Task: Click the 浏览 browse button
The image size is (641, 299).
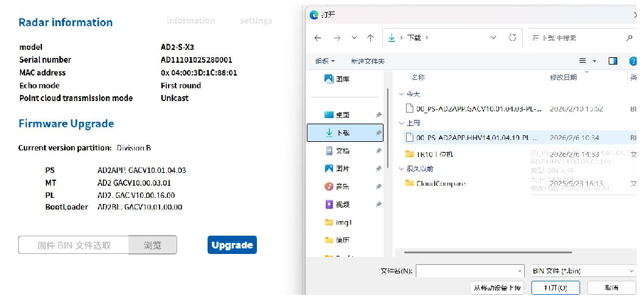Action: [x=153, y=245]
